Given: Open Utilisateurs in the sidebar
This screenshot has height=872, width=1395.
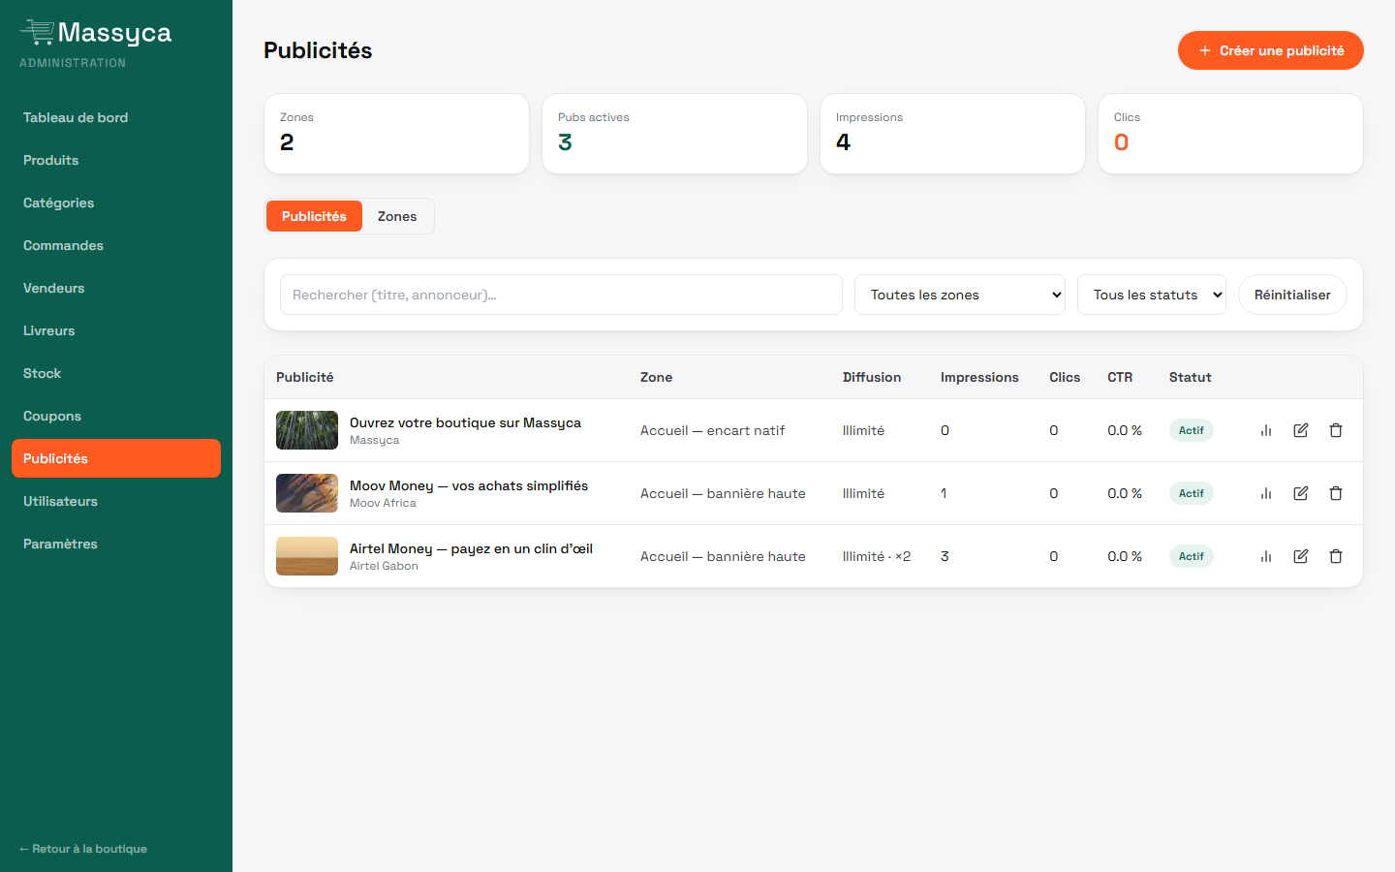Looking at the screenshot, I should tap(116, 501).
